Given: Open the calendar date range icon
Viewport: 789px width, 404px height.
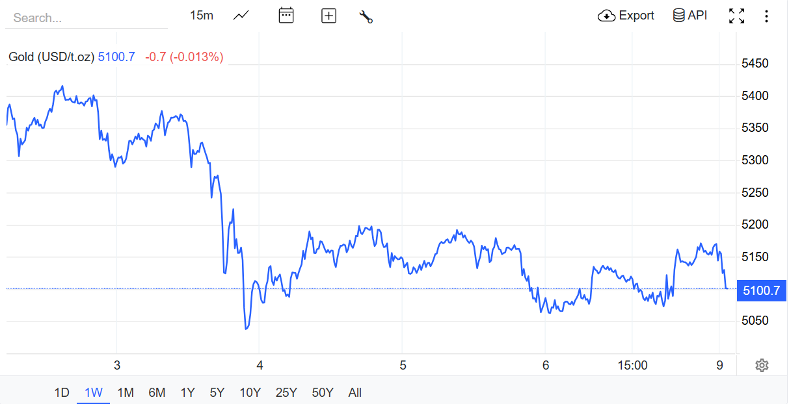Looking at the screenshot, I should [286, 15].
